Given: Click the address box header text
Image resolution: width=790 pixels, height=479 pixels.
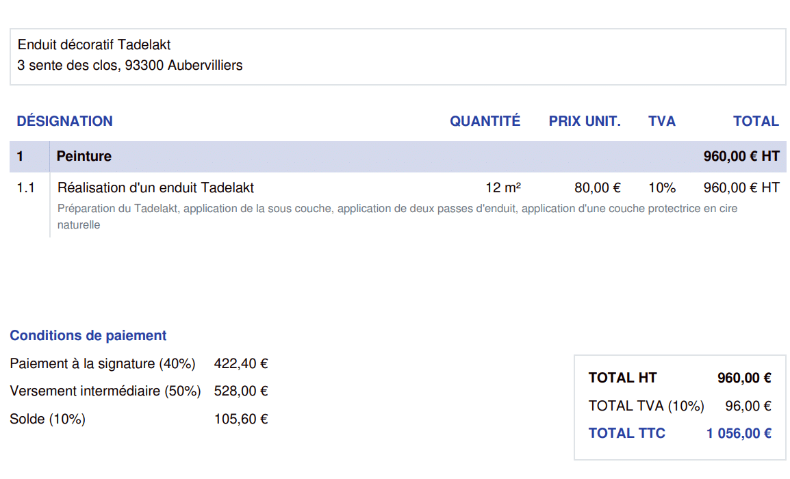Looking at the screenshot, I should 94,45.
